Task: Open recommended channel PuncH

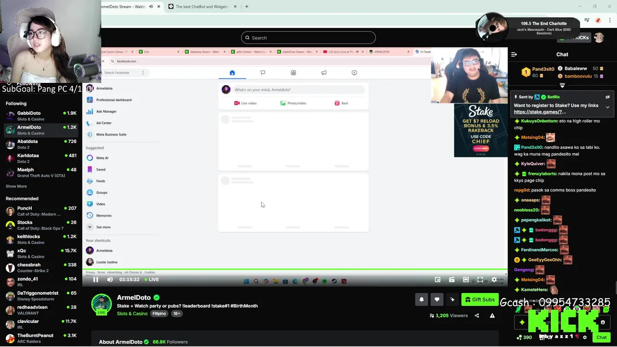Action: click(x=41, y=211)
